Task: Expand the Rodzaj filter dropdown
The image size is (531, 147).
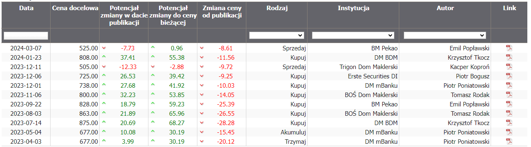Action: coord(277,35)
